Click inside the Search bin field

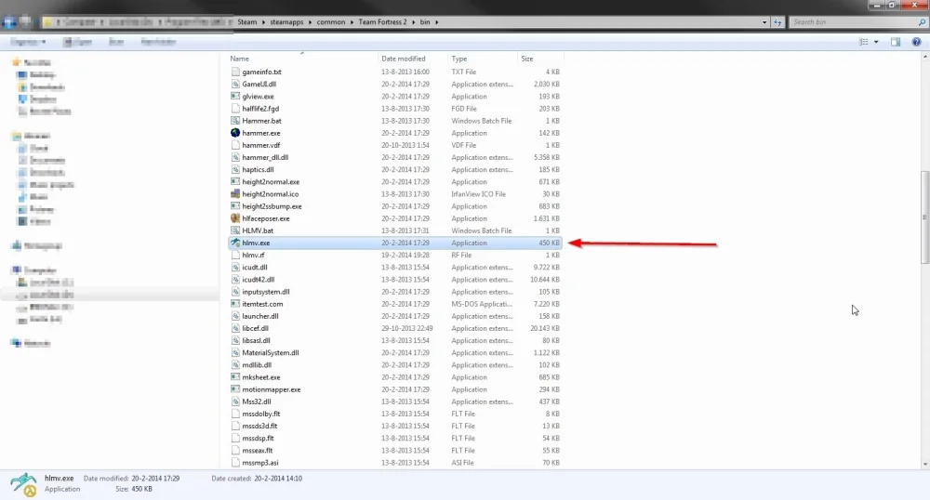(851, 22)
